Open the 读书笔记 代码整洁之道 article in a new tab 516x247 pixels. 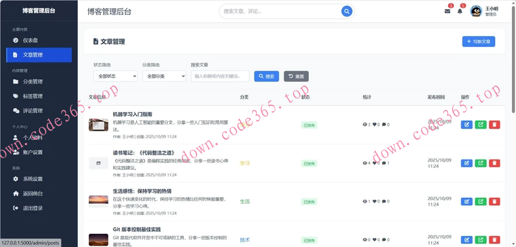(481, 163)
